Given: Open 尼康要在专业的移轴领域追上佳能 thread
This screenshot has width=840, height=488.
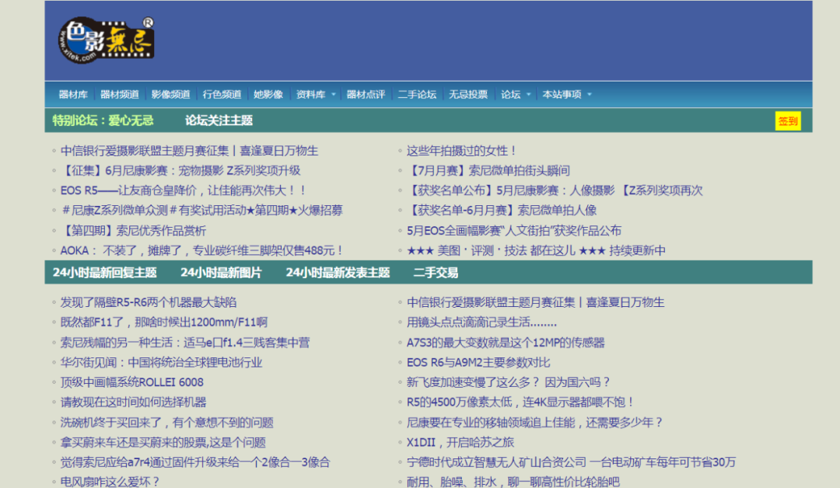Looking at the screenshot, I should (x=534, y=422).
